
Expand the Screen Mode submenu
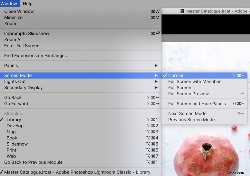tap(81, 75)
